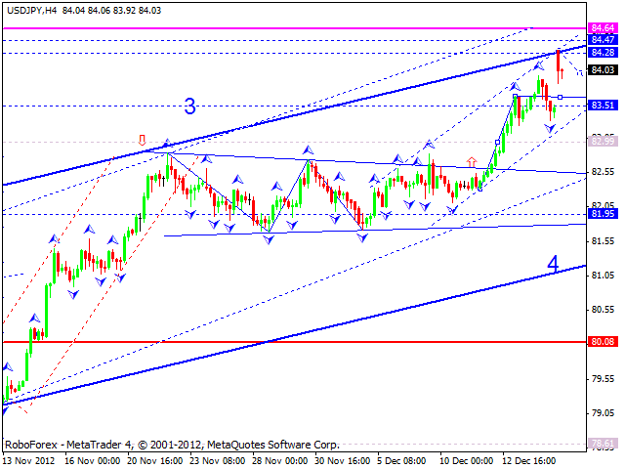Viewport: 625px width, 469px height.
Task: Click the red down arrow marker
Action: 143,140
